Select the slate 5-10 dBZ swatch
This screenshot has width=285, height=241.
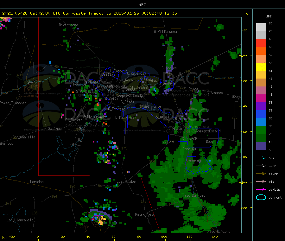(x=261, y=146)
